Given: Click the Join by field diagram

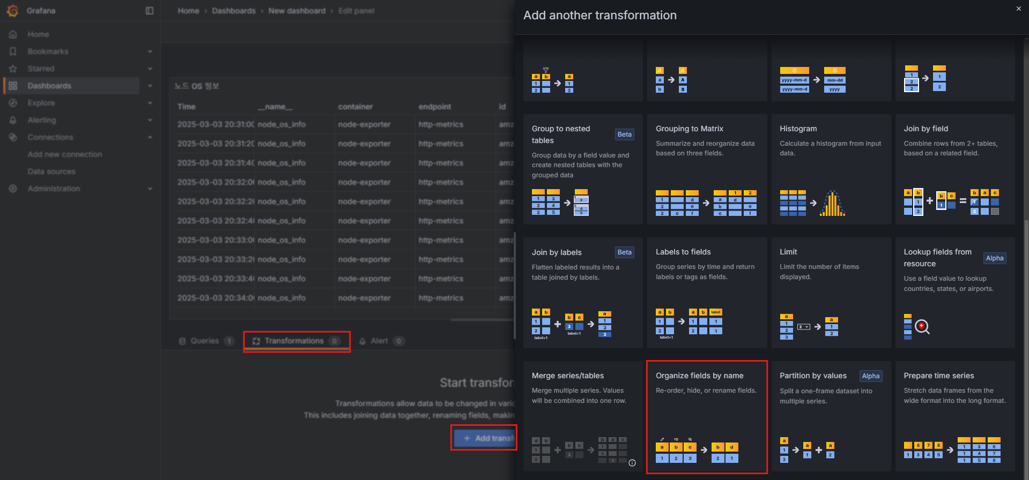Looking at the screenshot, I should [951, 202].
